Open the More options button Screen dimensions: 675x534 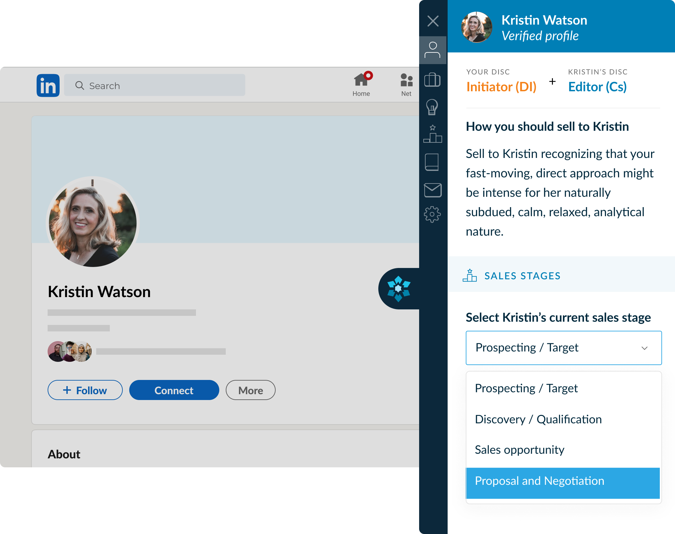click(250, 390)
